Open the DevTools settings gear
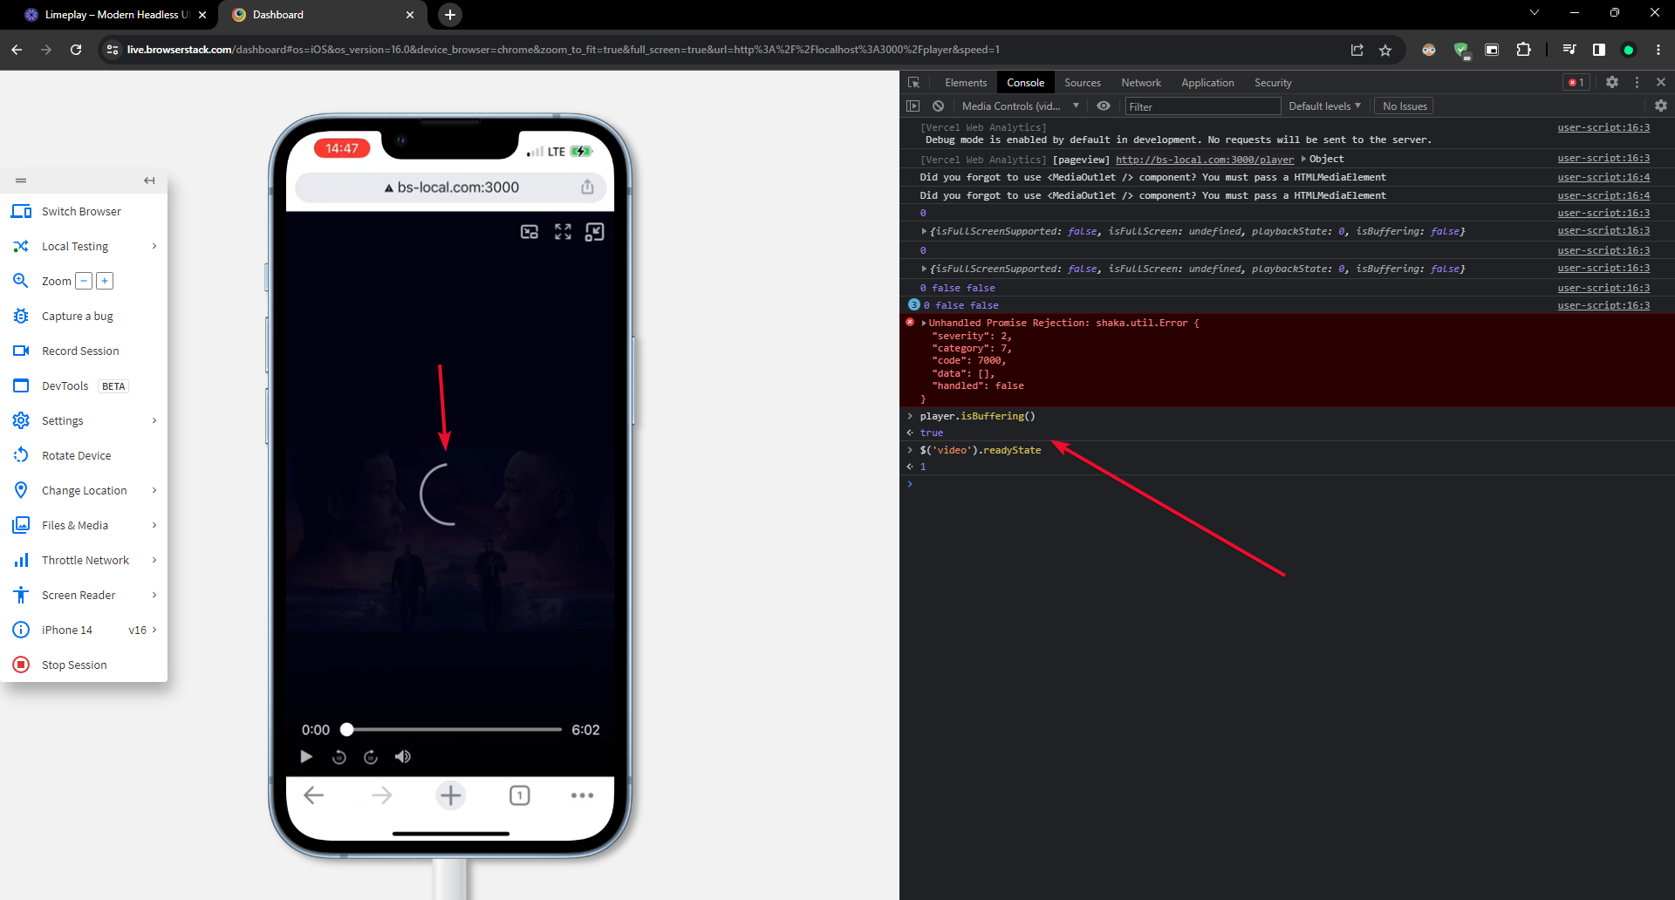Screen dimensions: 1675x900 click(x=1613, y=82)
